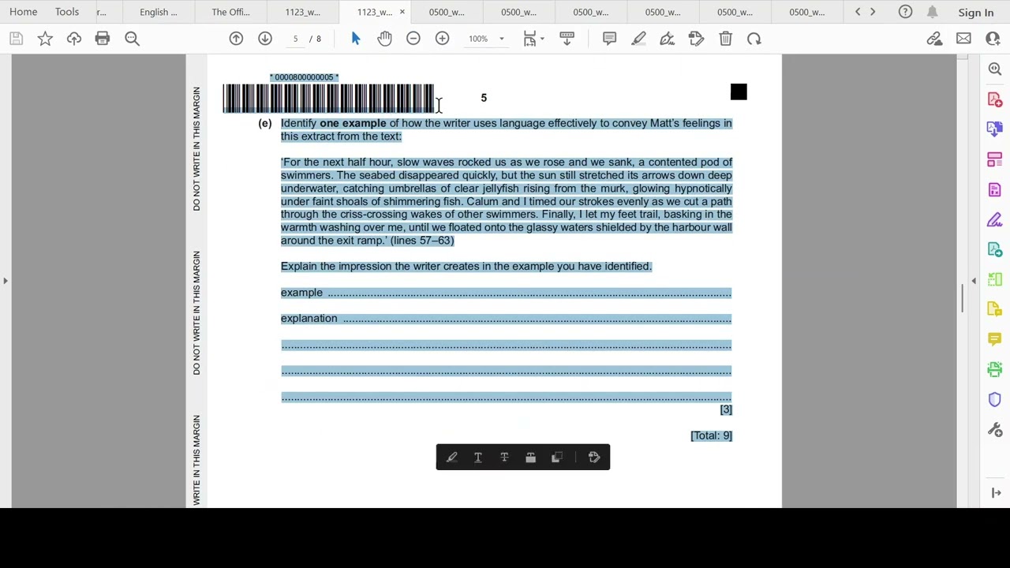Click the '[Total: 9]' text
This screenshot has width=1010, height=568.
pyautogui.click(x=711, y=435)
